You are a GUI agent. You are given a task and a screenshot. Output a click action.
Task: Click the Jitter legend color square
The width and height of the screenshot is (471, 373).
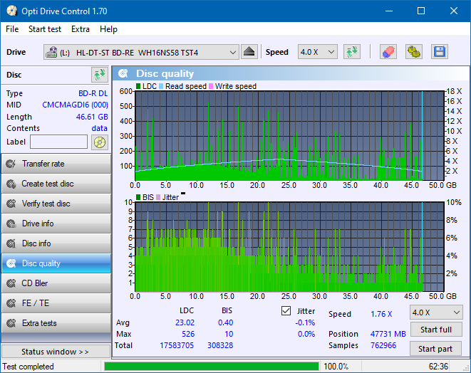158,197
